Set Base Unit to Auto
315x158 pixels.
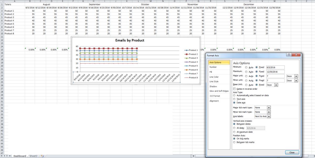(246, 85)
